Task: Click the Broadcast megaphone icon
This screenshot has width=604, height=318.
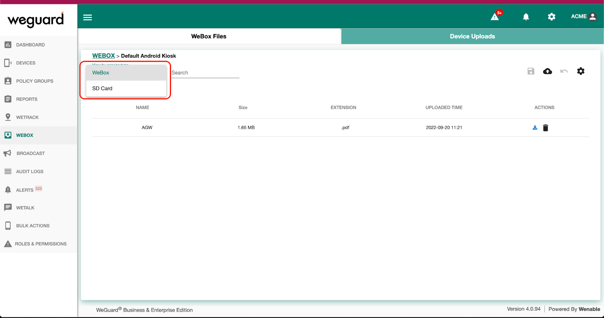Action: [x=8, y=153]
